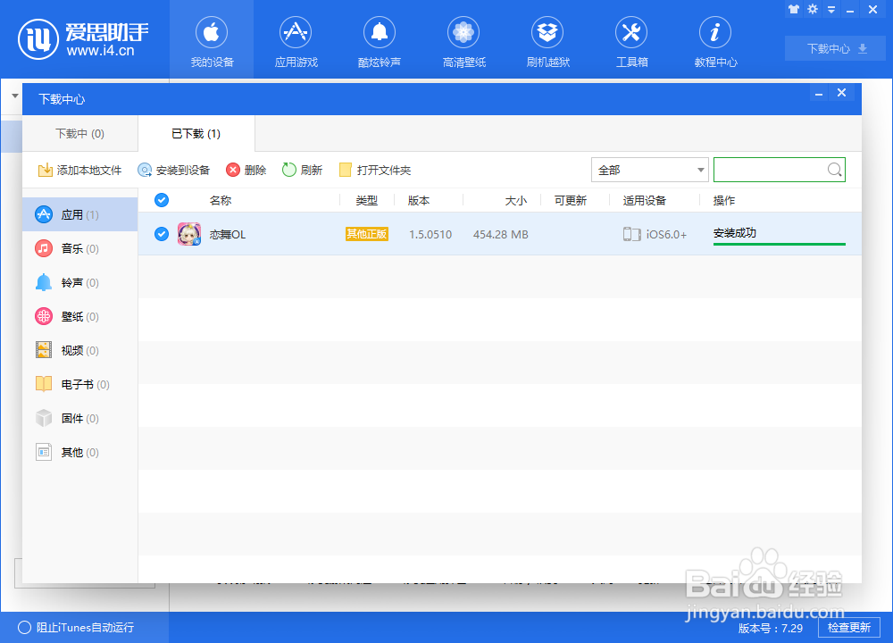
Task: Open the 我的设备 section
Action: tap(211, 39)
